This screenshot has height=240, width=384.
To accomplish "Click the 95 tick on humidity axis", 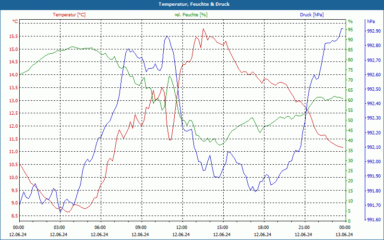I will coord(350,30).
